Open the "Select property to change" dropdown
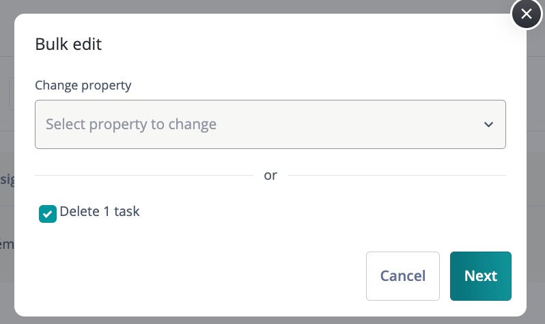This screenshot has width=545, height=324. [270, 124]
